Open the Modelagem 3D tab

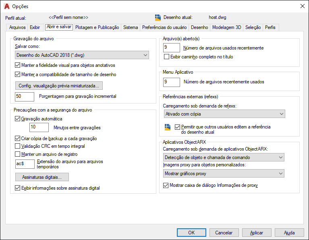227,27
